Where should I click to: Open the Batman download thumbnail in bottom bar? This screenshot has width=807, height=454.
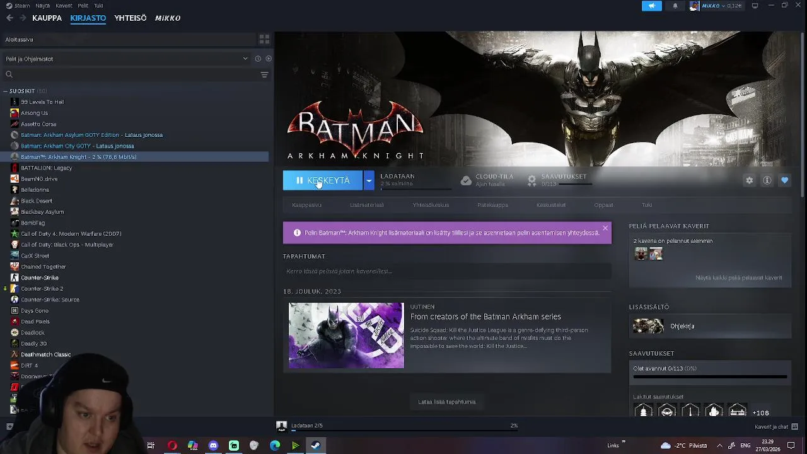tap(282, 426)
